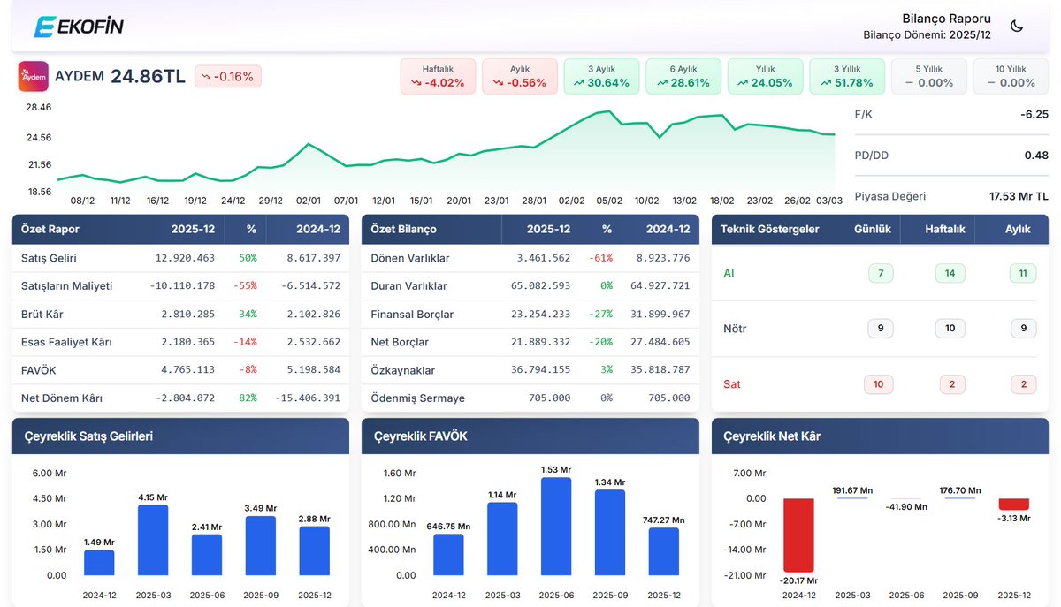Viewport: 1061px width, 607px height.
Task: Click the 1.49 Mr sales bar for 2024-12
Action: [x=99, y=563]
